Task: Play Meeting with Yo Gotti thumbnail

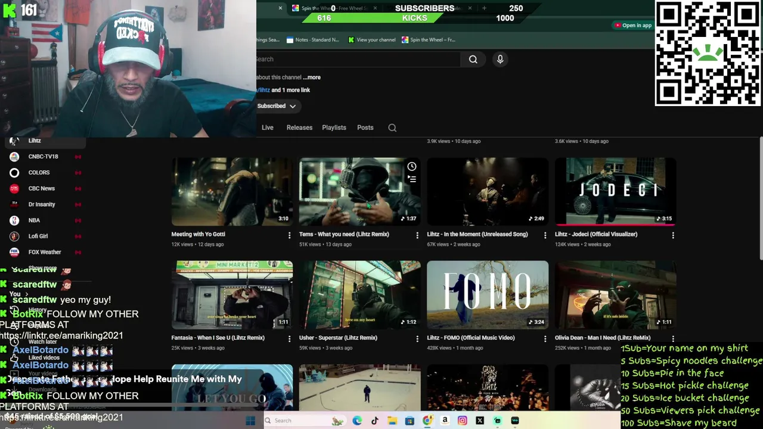Action: [x=232, y=192]
